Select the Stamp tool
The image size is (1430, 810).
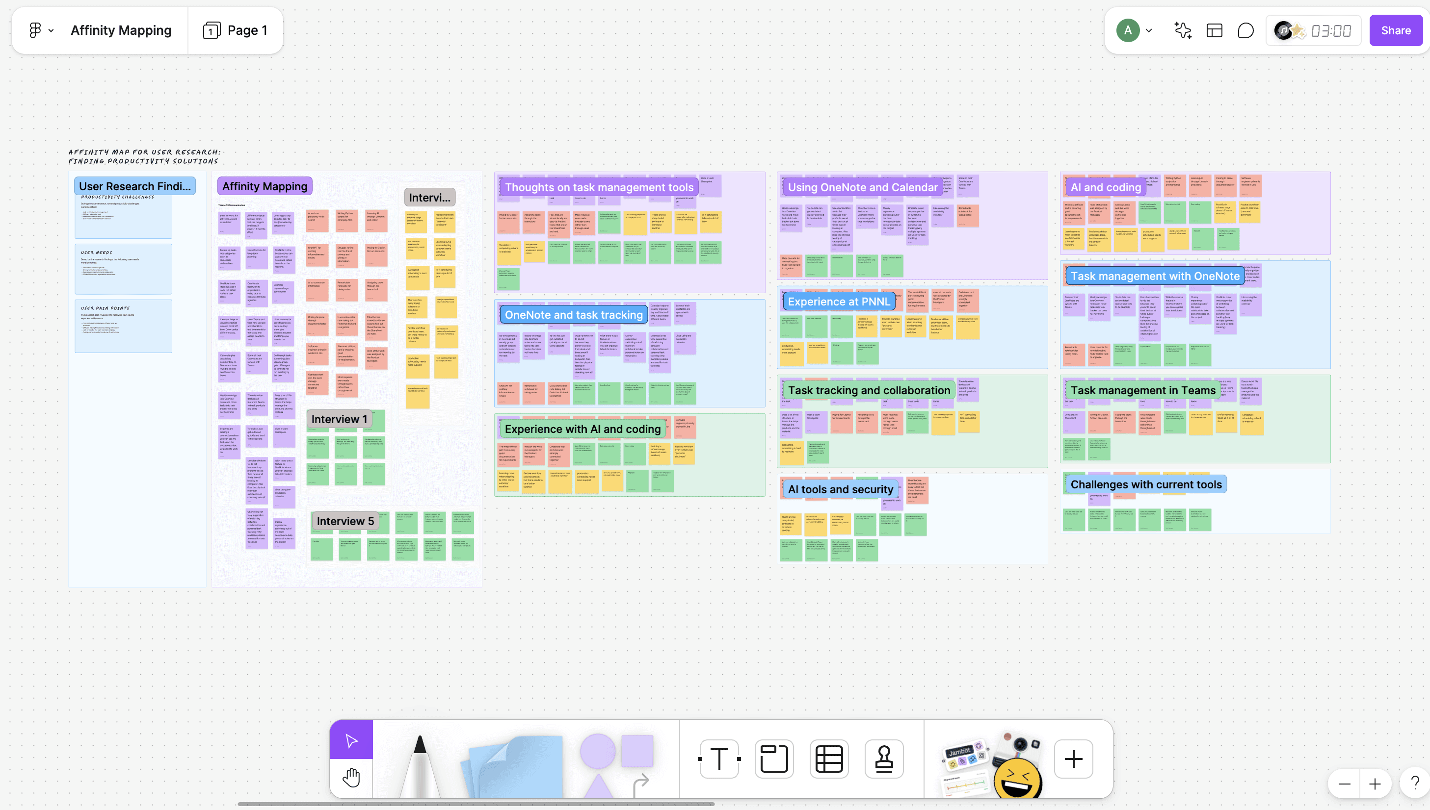(884, 759)
